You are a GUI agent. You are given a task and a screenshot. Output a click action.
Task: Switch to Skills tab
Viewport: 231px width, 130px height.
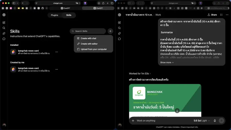[x=69, y=15]
